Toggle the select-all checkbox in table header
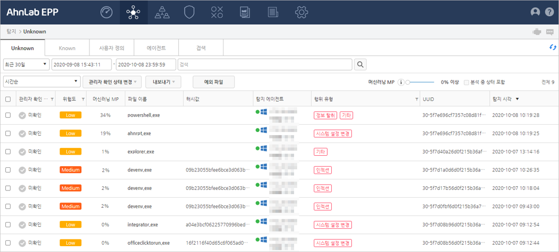The height and width of the screenshot is (252, 559). [8, 99]
